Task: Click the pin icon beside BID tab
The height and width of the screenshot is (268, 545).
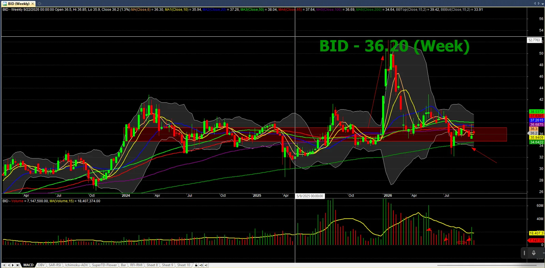Action: click(39, 4)
